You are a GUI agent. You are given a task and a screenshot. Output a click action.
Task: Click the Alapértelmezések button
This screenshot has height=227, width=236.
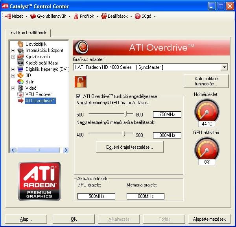(x=209, y=219)
